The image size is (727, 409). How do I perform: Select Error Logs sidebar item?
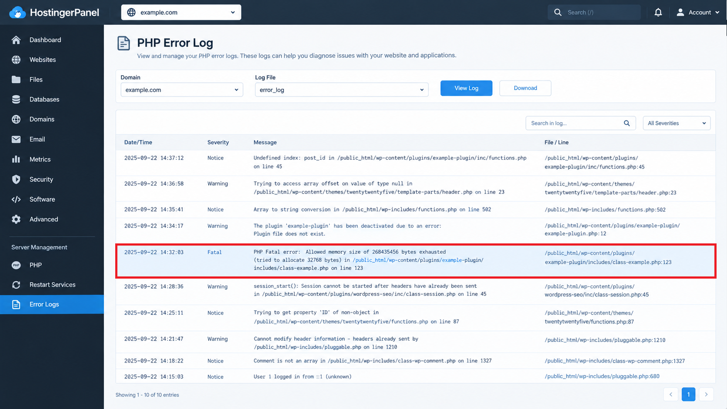coord(52,304)
